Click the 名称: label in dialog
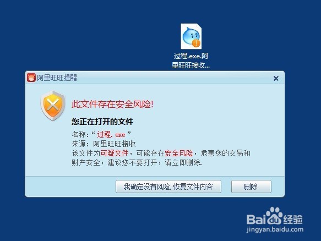Viewport: 321px width, 241px height. pos(80,135)
